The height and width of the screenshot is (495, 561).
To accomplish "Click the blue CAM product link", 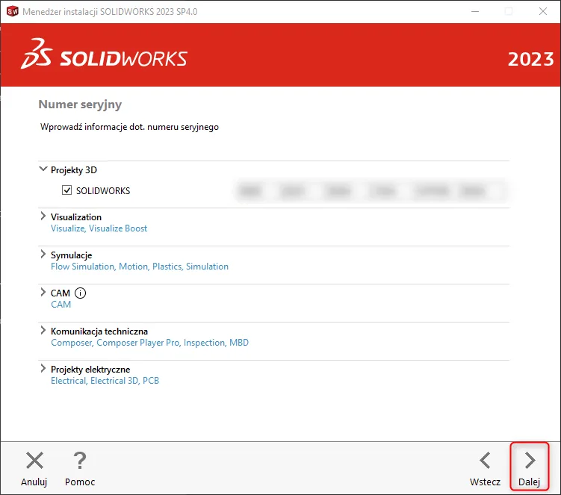I will click(x=61, y=305).
